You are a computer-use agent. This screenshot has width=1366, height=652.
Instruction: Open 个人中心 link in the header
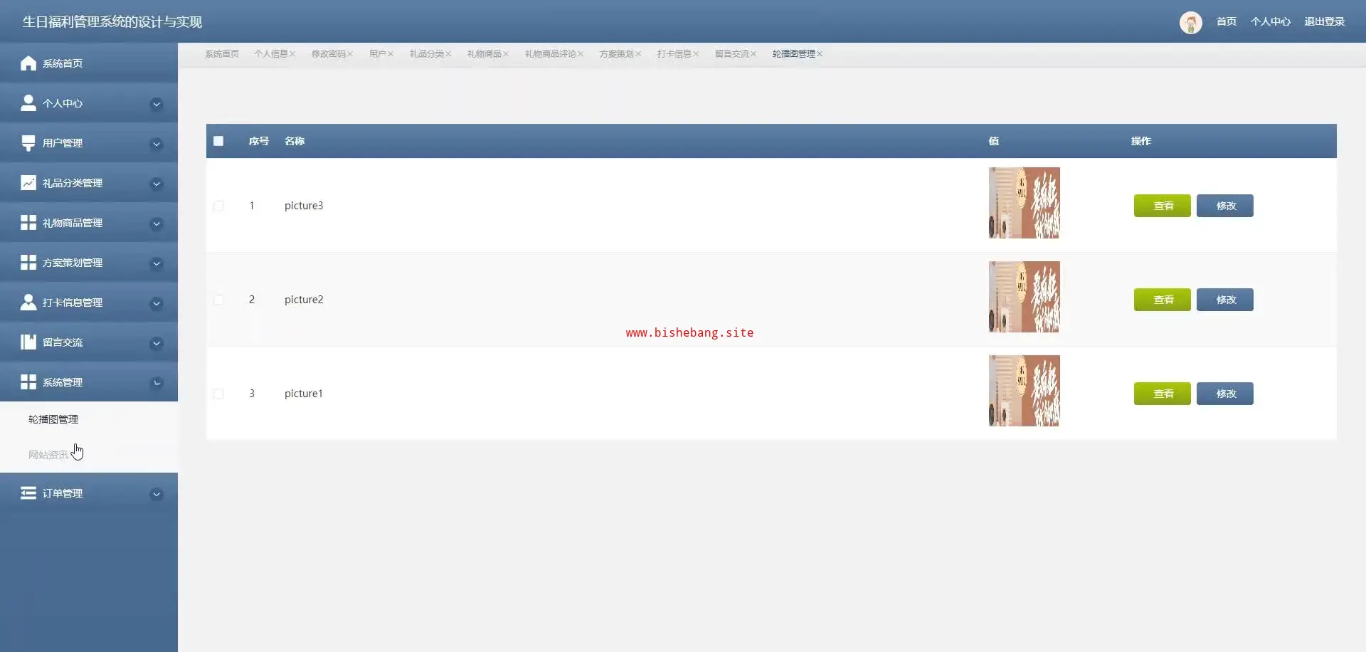tap(1271, 22)
